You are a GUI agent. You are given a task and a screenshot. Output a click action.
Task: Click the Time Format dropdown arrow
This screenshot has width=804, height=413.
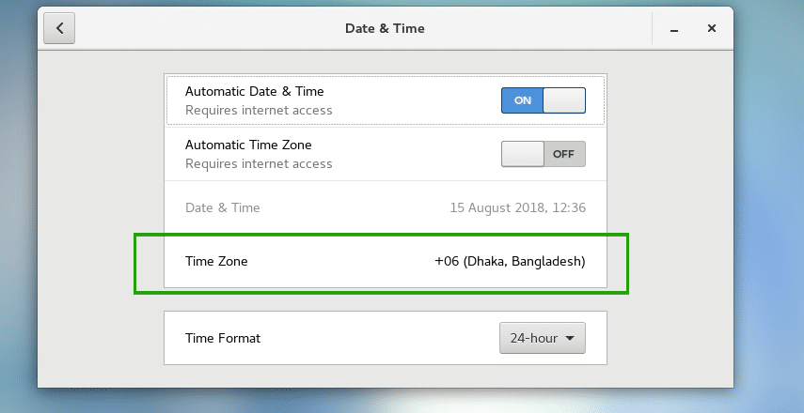click(x=569, y=338)
